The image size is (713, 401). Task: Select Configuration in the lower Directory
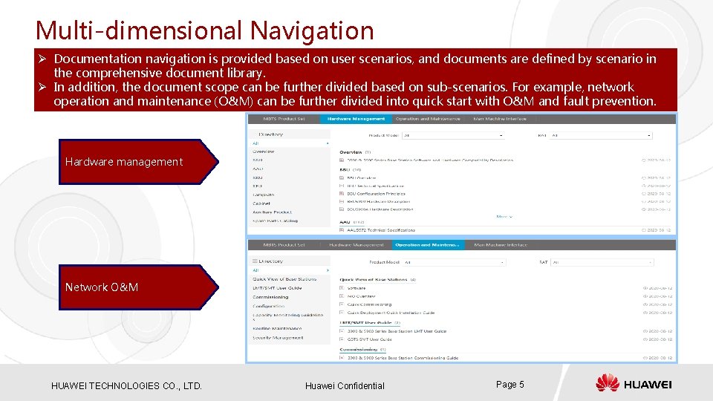(269, 306)
